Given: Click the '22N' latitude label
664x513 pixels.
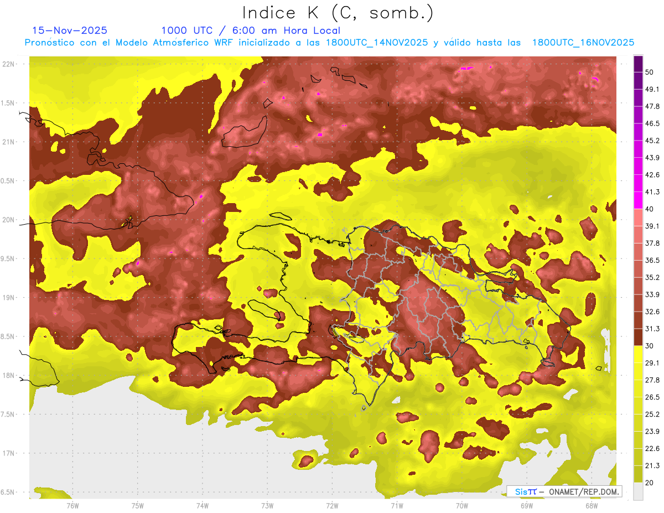Looking at the screenshot, I should coord(9,64).
